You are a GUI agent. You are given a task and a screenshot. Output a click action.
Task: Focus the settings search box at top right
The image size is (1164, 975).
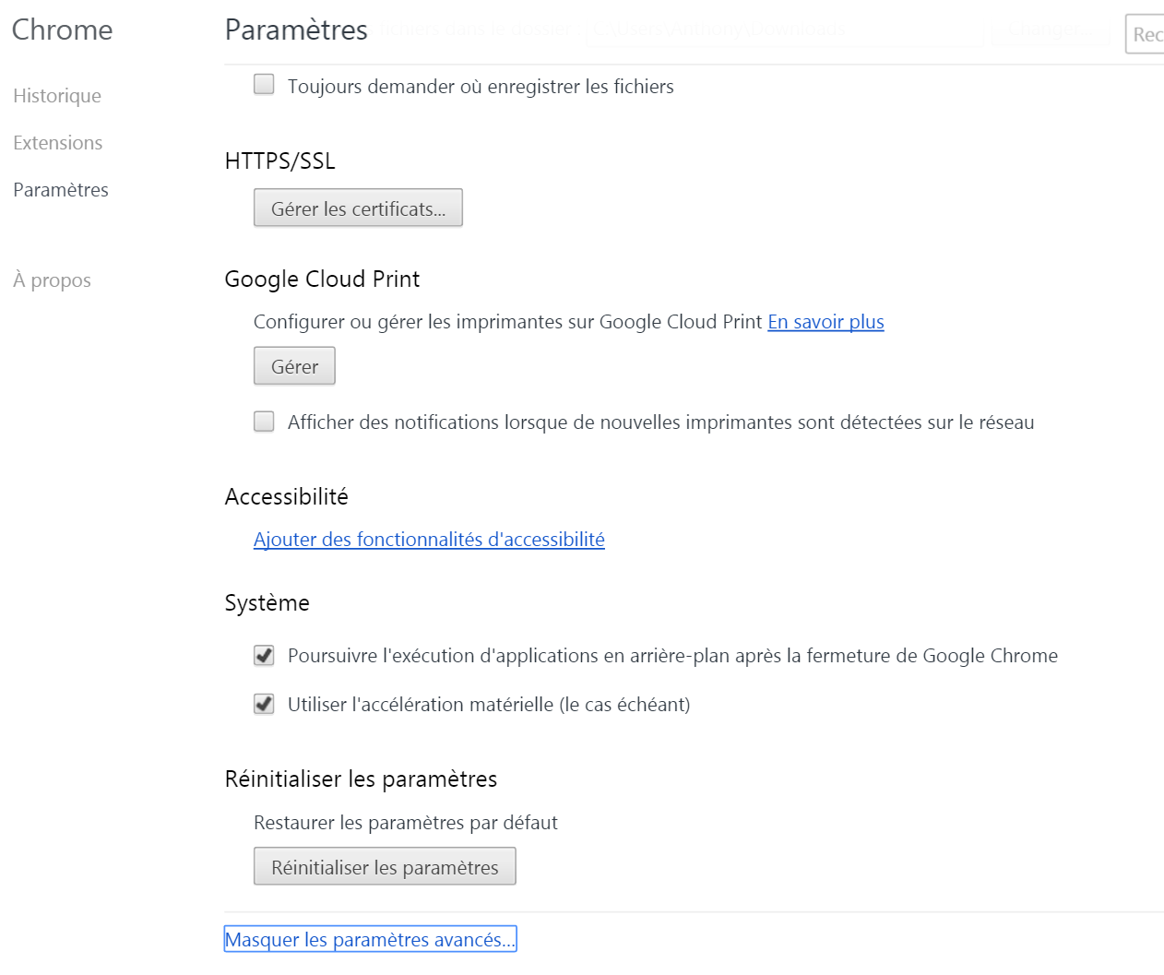click(1146, 34)
